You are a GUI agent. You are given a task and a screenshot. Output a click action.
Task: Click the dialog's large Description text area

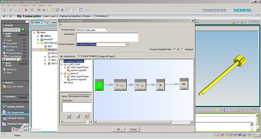pyautogui.click(x=107, y=37)
